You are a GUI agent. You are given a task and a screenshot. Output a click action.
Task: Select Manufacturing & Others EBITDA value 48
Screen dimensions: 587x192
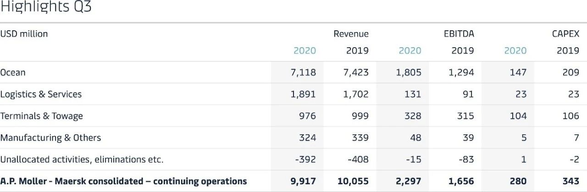click(x=415, y=137)
